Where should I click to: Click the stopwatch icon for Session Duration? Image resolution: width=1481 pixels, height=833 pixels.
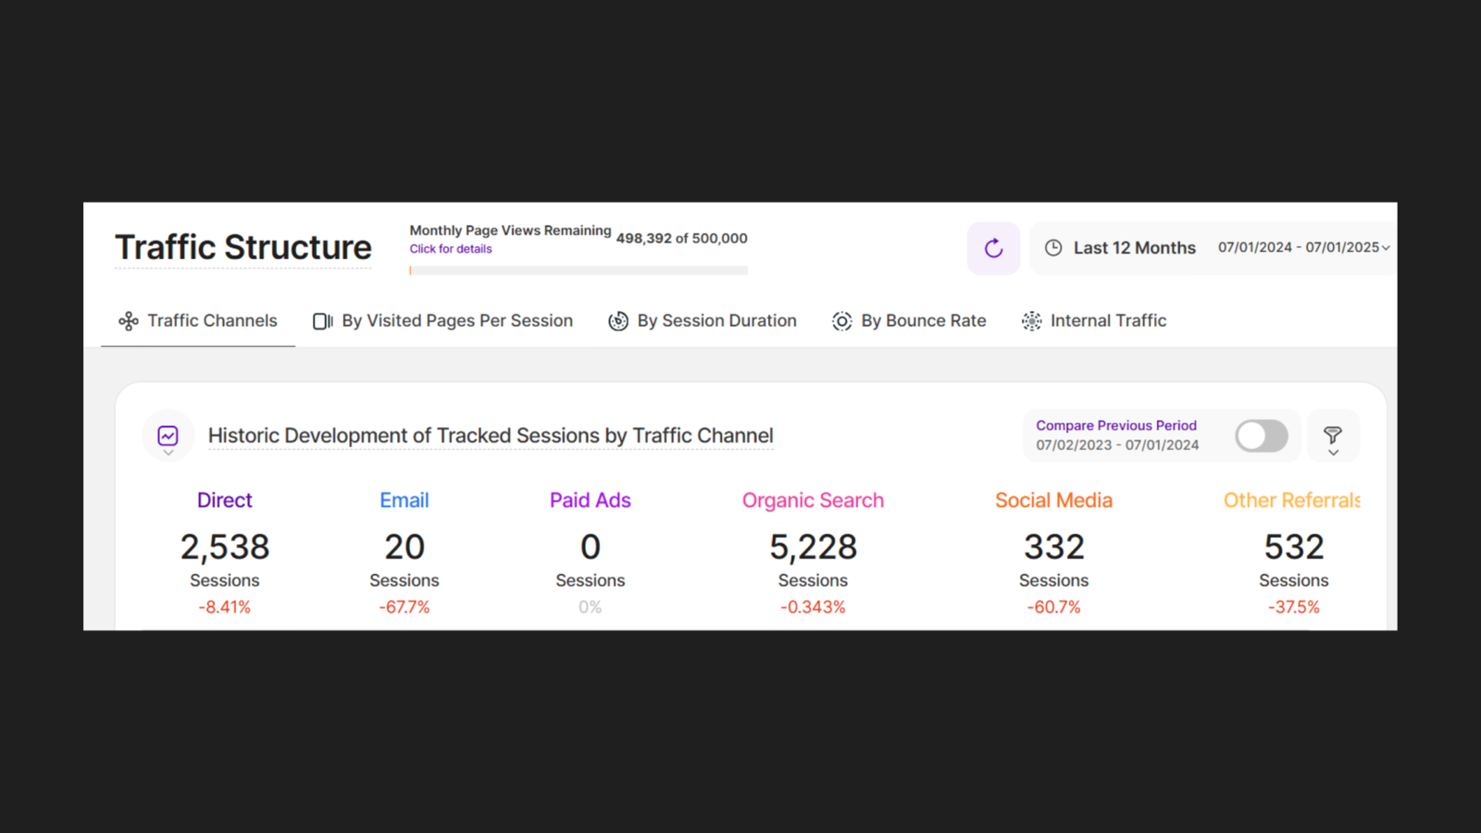tap(617, 320)
